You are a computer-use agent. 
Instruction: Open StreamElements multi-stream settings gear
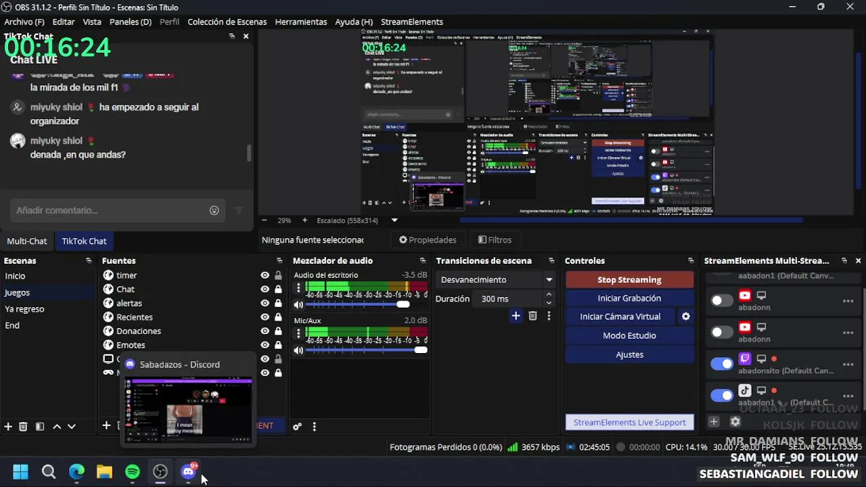pyautogui.click(x=735, y=421)
